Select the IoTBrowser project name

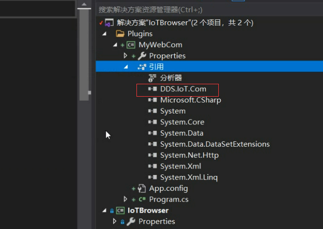148,211
